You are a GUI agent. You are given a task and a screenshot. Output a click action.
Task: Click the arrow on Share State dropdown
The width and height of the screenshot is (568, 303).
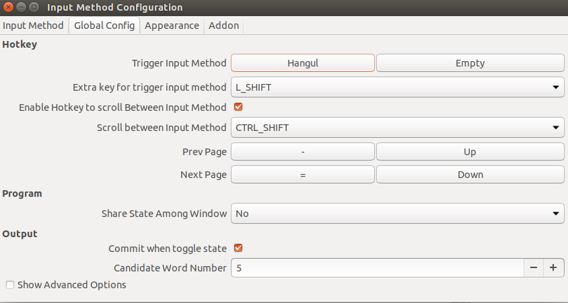556,214
